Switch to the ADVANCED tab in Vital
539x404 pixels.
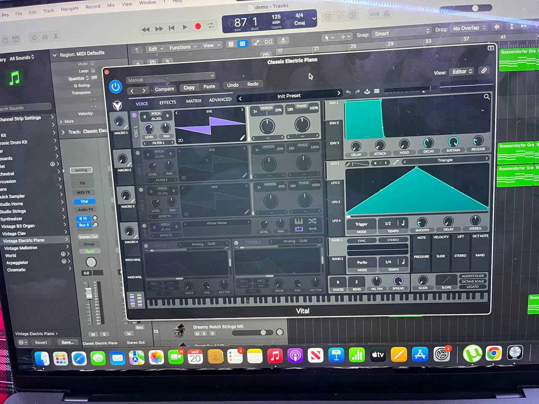220,100
